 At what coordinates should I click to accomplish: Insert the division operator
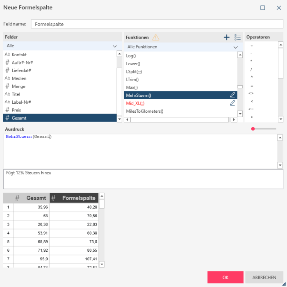251,69
